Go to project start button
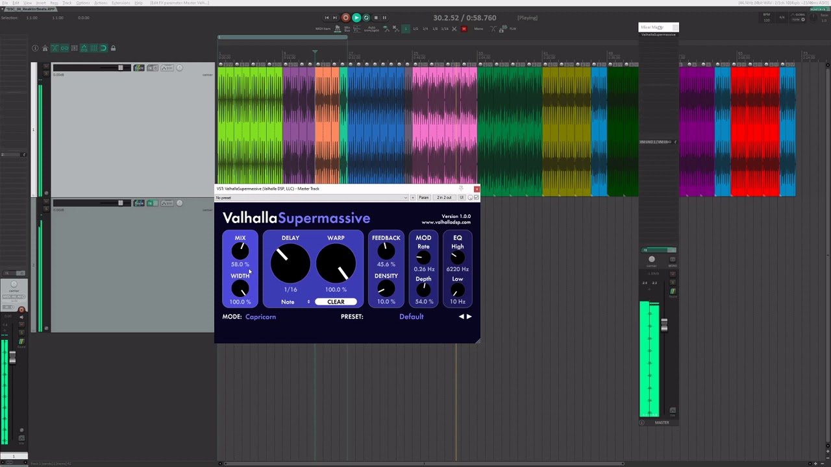Viewport: 831px width, 467px height. click(x=327, y=18)
